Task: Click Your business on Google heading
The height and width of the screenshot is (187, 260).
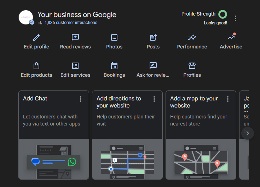Action: click(77, 14)
